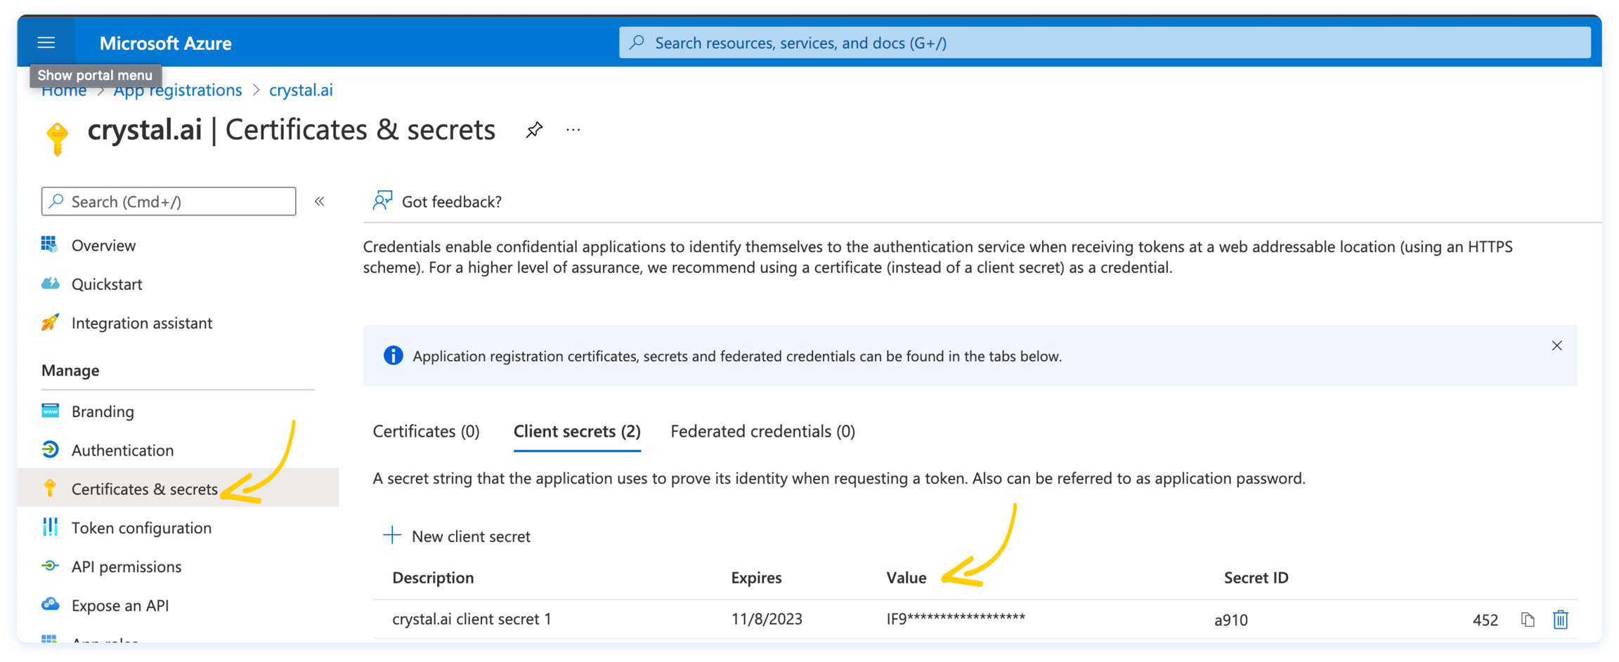
Task: Add a new client secret
Action: pyautogui.click(x=457, y=536)
